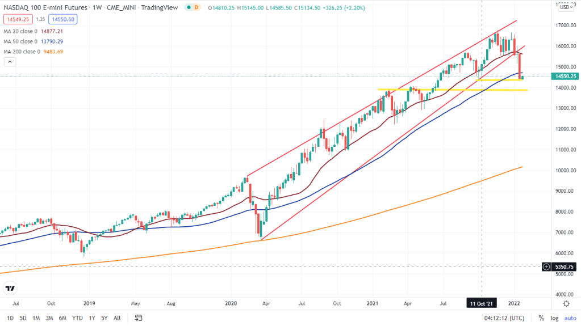Click the blue buy price 14550.50 button
The height and width of the screenshot is (326, 581).
coord(64,19)
